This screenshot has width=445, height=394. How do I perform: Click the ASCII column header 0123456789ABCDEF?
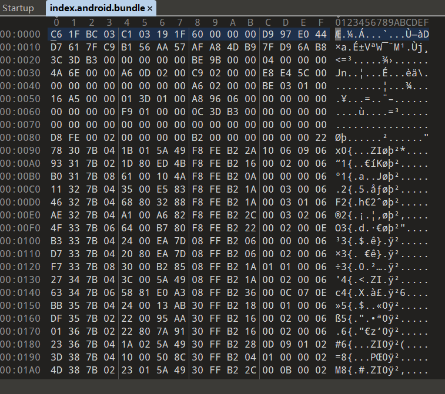382,22
